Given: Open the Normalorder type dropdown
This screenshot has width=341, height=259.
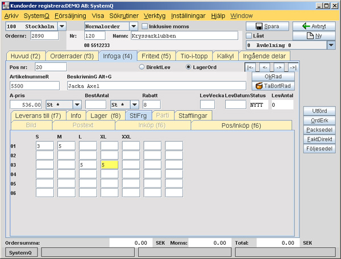Looking at the screenshot, I should point(134,26).
